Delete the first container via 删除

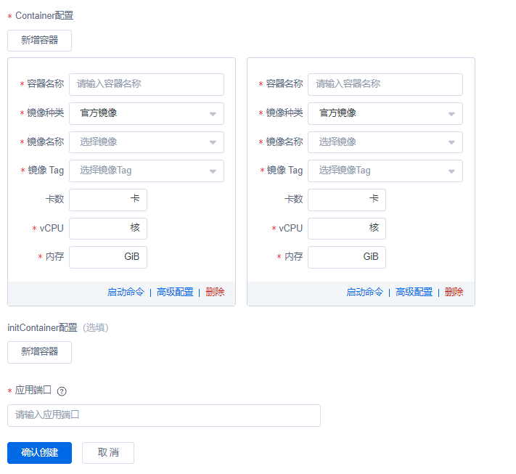tap(215, 293)
